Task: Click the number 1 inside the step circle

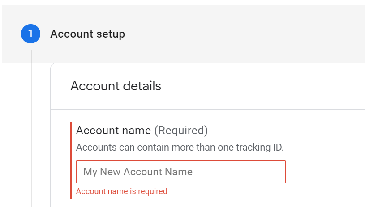Action: [30, 34]
